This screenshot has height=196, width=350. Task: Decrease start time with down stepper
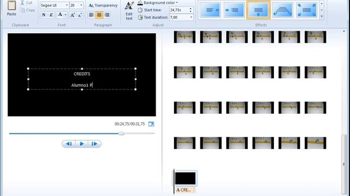191,11
